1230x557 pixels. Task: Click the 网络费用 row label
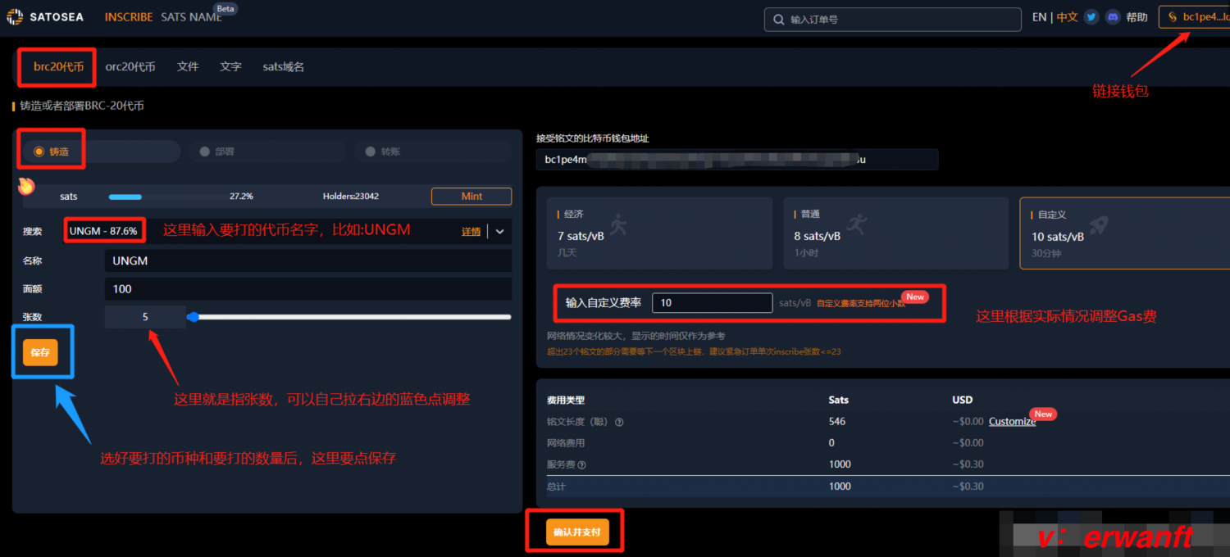click(x=566, y=443)
